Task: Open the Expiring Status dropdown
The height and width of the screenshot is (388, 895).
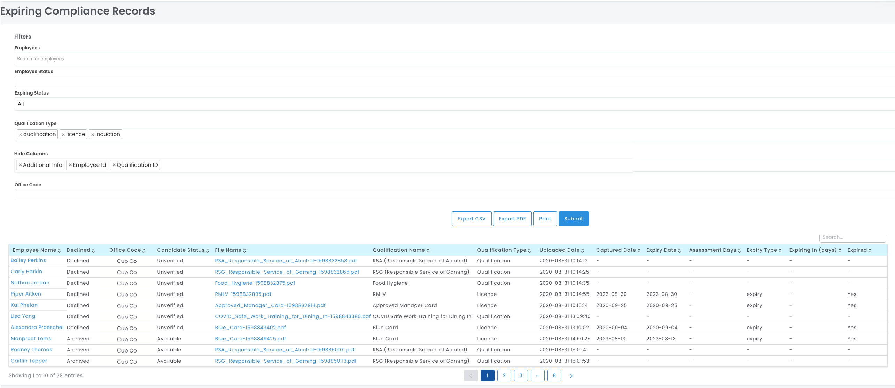Action: (x=453, y=104)
